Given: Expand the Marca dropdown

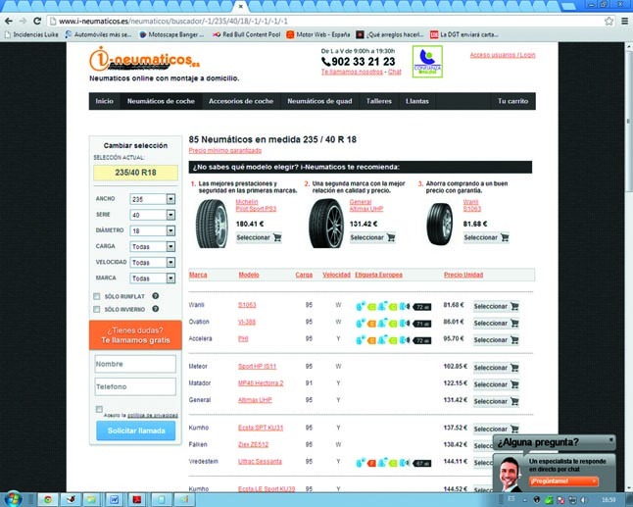Looking at the screenshot, I should pyautogui.click(x=153, y=278).
